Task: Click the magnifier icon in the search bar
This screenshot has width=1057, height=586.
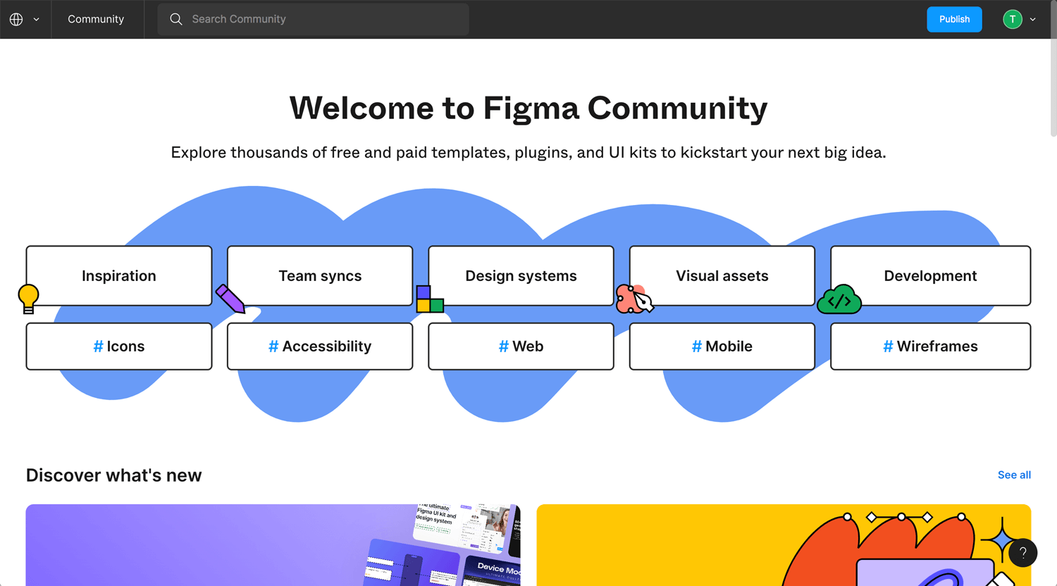Action: [176, 19]
